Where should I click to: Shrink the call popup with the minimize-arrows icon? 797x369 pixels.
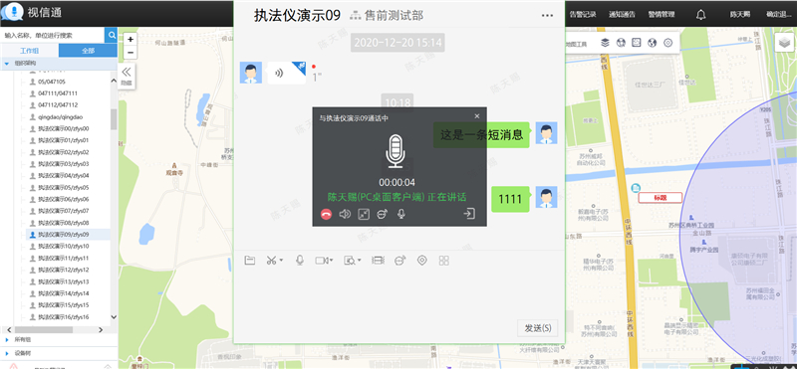point(364,214)
